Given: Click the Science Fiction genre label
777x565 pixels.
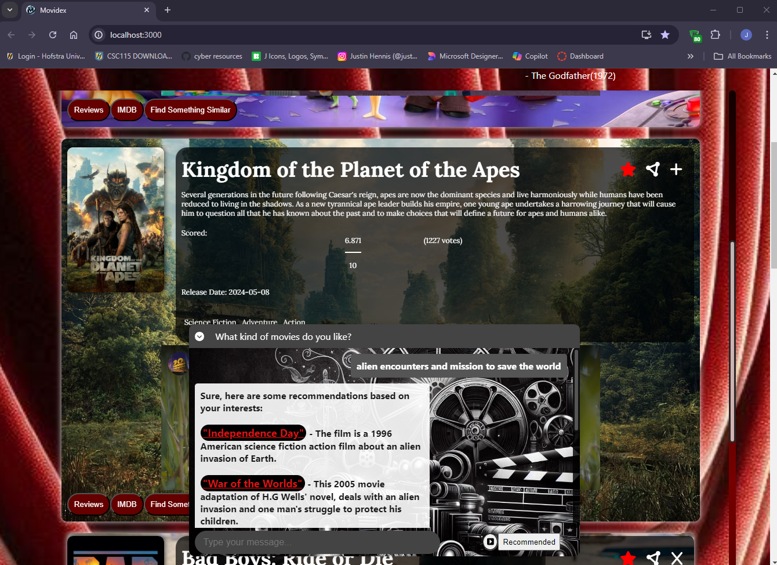Looking at the screenshot, I should [x=210, y=323].
